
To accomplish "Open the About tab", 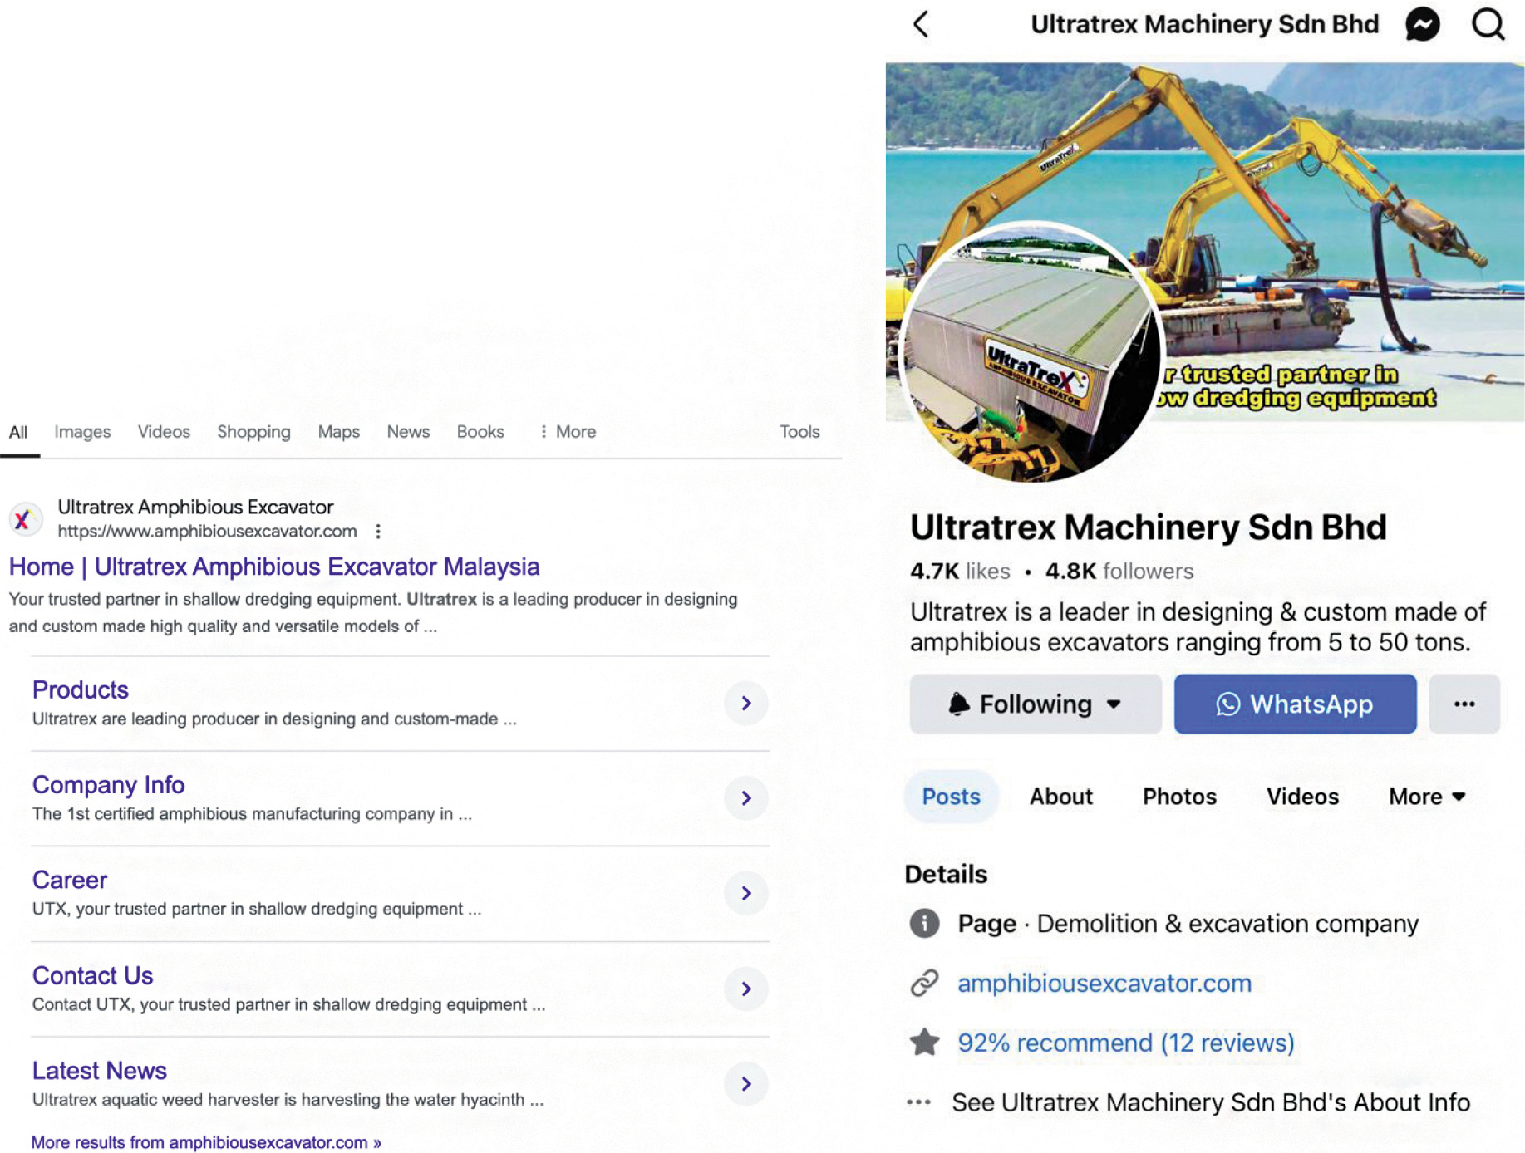I will [x=1060, y=797].
